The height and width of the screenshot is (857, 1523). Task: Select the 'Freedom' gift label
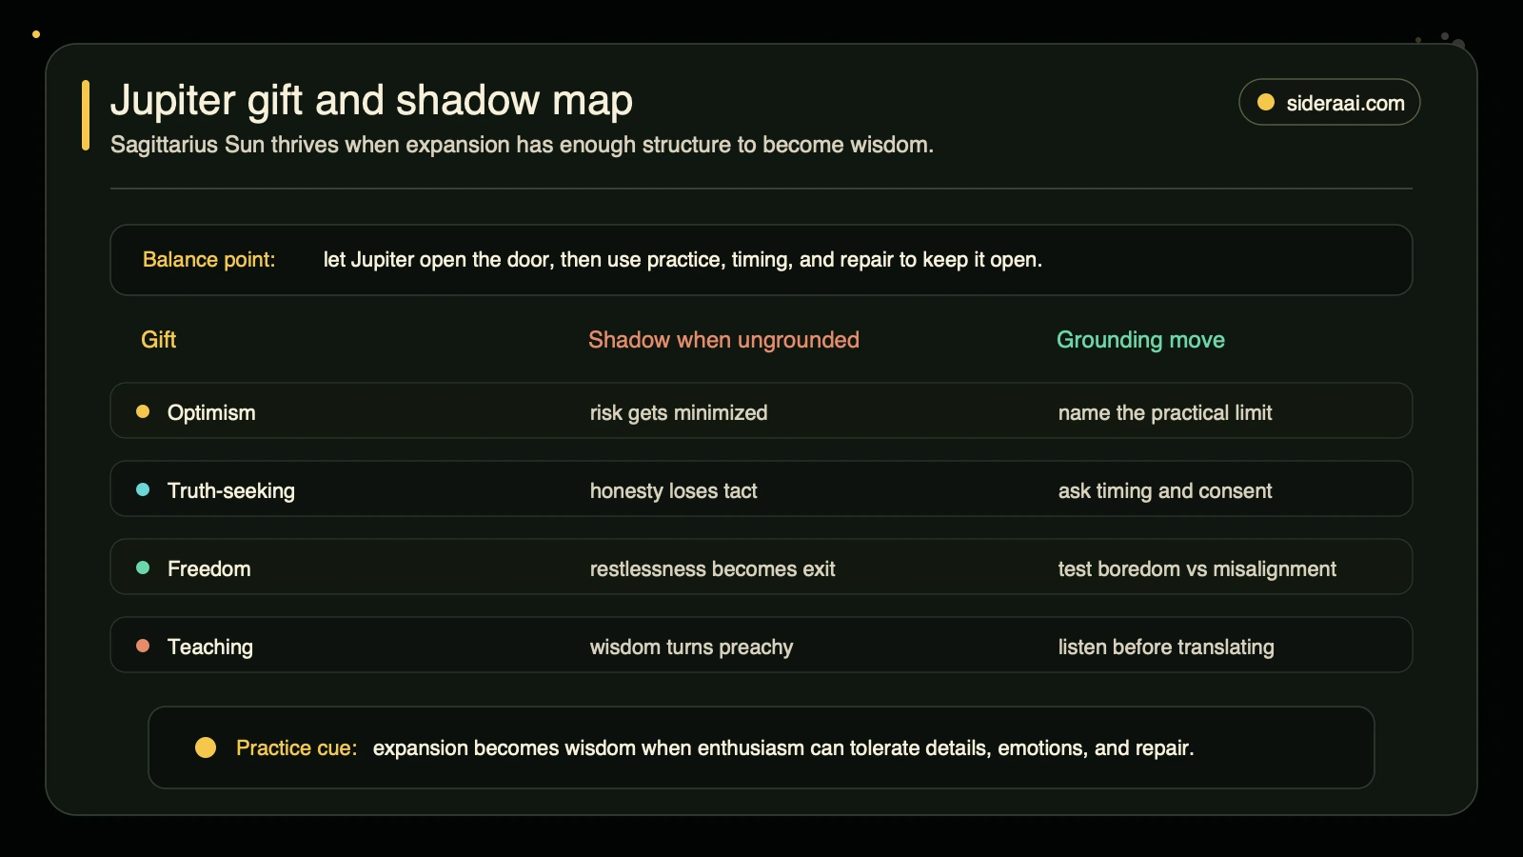[x=209, y=568]
